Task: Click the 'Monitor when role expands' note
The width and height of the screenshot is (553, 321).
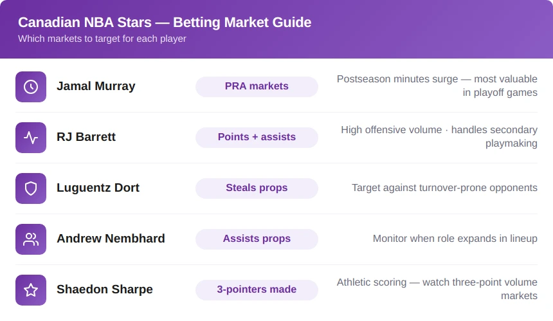Action: tap(455, 239)
